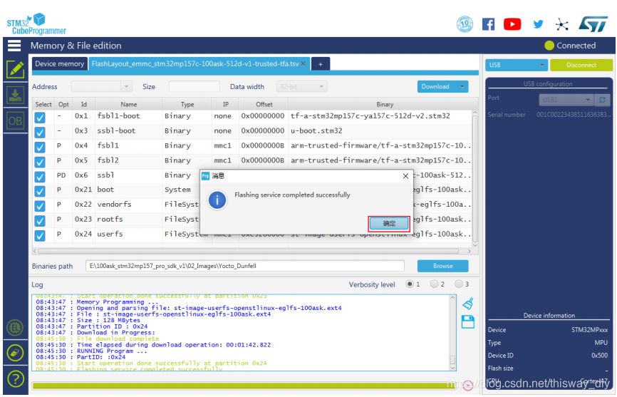Select verbosity level 1
This screenshot has height=397, width=617.
tap(410, 284)
